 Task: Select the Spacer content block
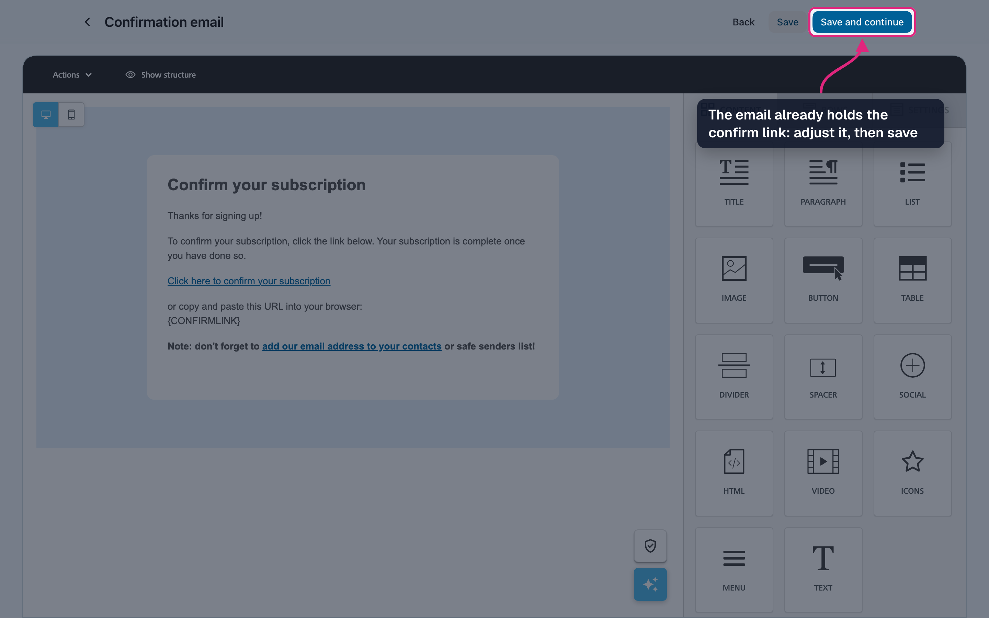[x=823, y=377]
